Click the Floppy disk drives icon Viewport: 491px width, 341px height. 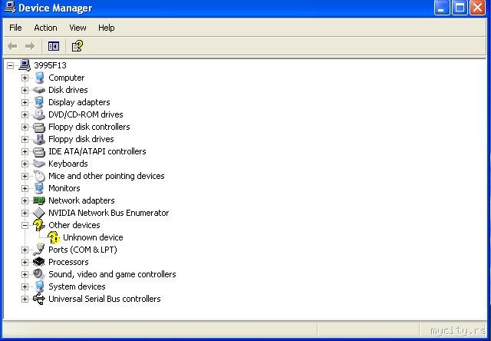tap(39, 139)
